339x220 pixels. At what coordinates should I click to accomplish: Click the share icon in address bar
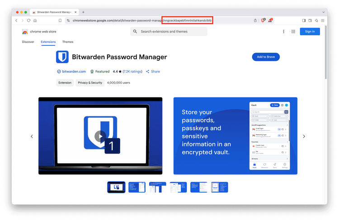255,20
